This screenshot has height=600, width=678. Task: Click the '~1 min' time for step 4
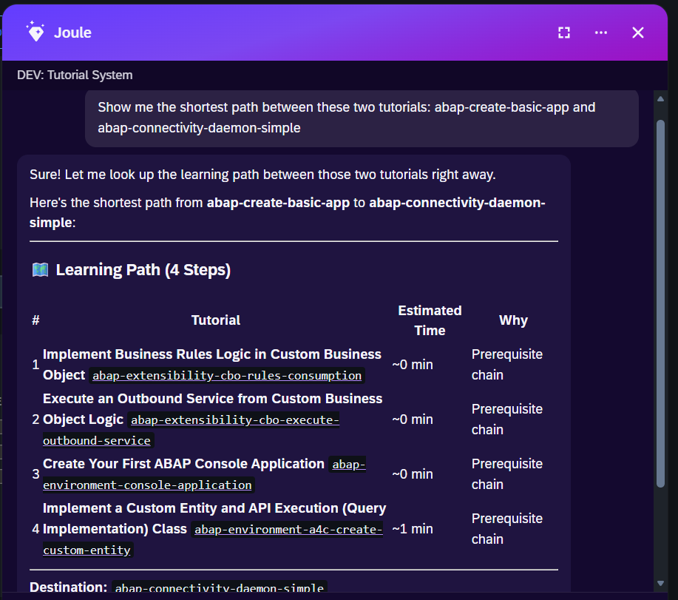[x=412, y=529]
